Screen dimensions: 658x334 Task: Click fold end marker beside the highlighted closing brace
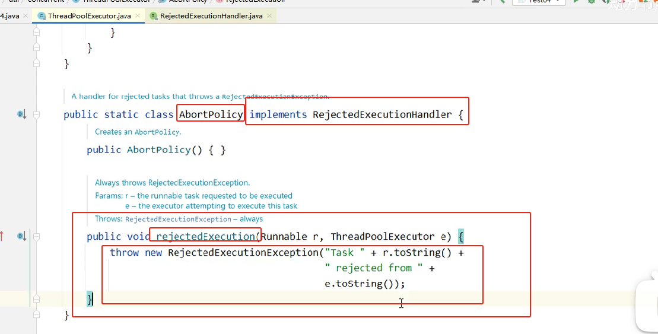[x=37, y=299]
